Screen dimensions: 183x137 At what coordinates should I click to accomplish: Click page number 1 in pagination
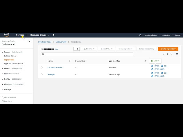click(x=167, y=54)
